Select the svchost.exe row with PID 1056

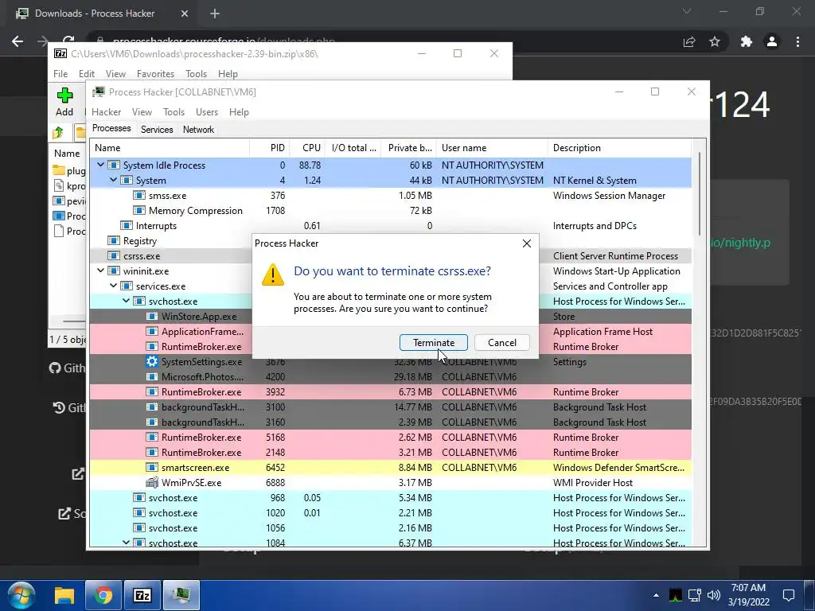click(390, 528)
